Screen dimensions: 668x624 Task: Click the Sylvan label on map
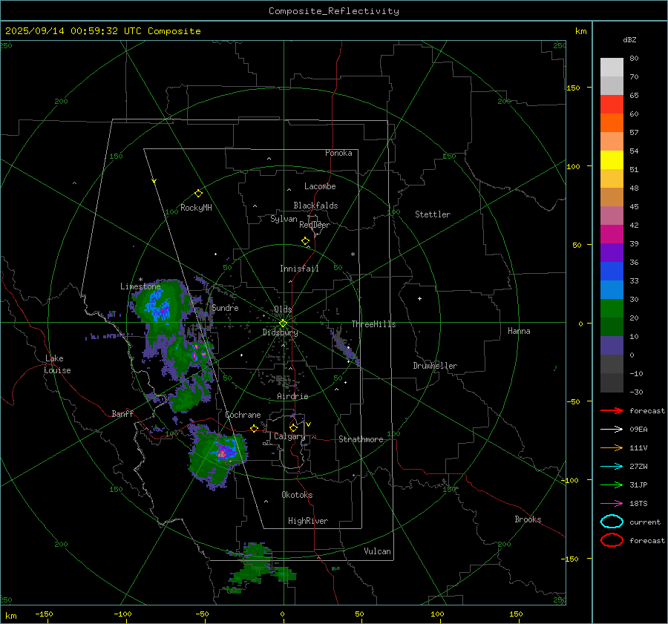tap(284, 219)
